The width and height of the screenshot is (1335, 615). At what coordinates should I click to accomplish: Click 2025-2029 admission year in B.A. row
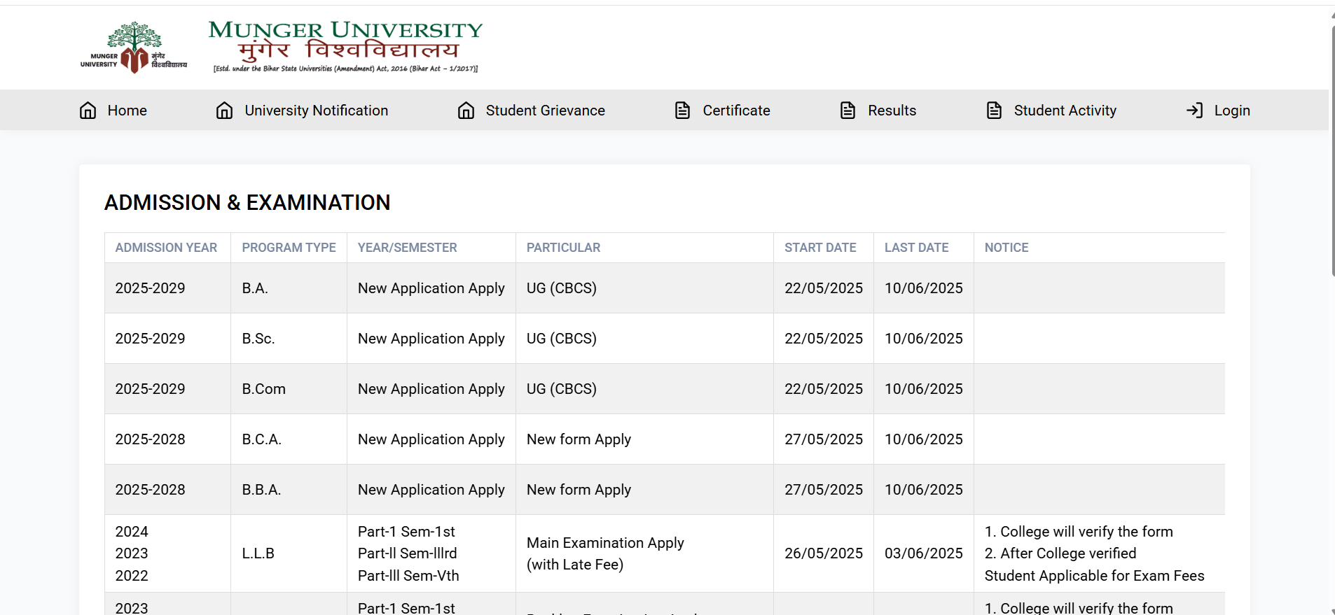point(151,288)
